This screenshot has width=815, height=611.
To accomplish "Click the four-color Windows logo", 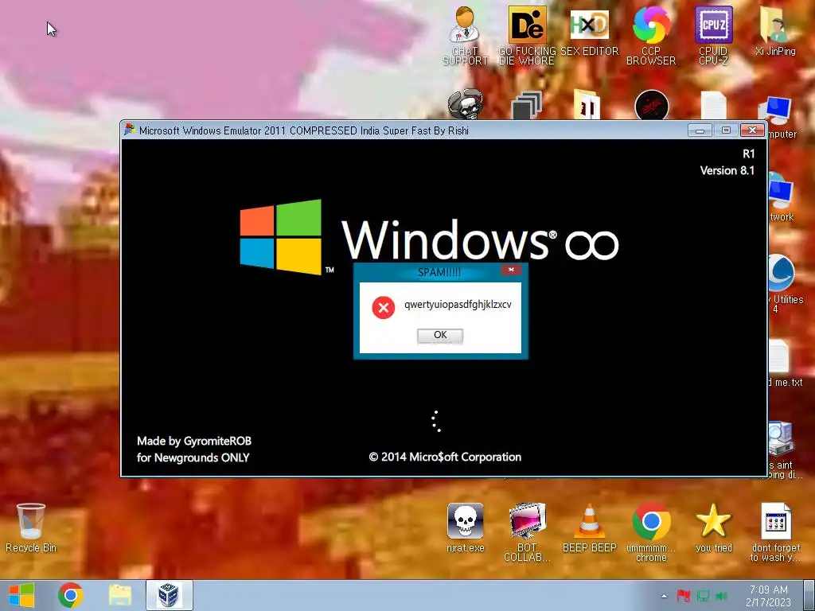I will pyautogui.click(x=281, y=237).
